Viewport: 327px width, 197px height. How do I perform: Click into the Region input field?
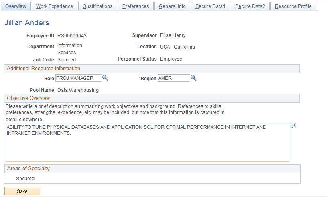174,78
